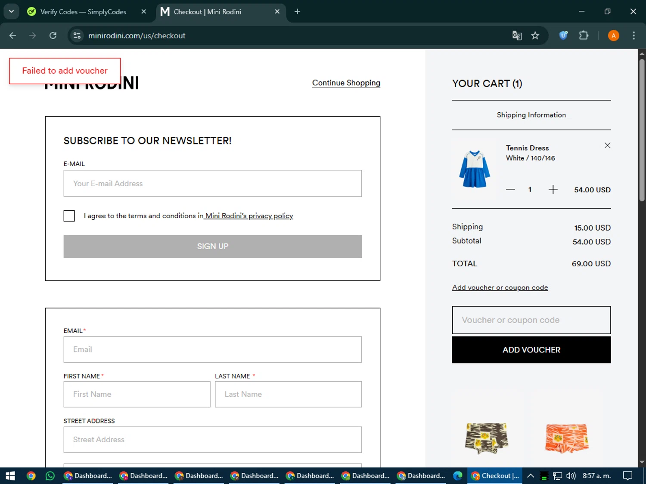
Task: Open the volume control in system tray
Action: pos(571,475)
